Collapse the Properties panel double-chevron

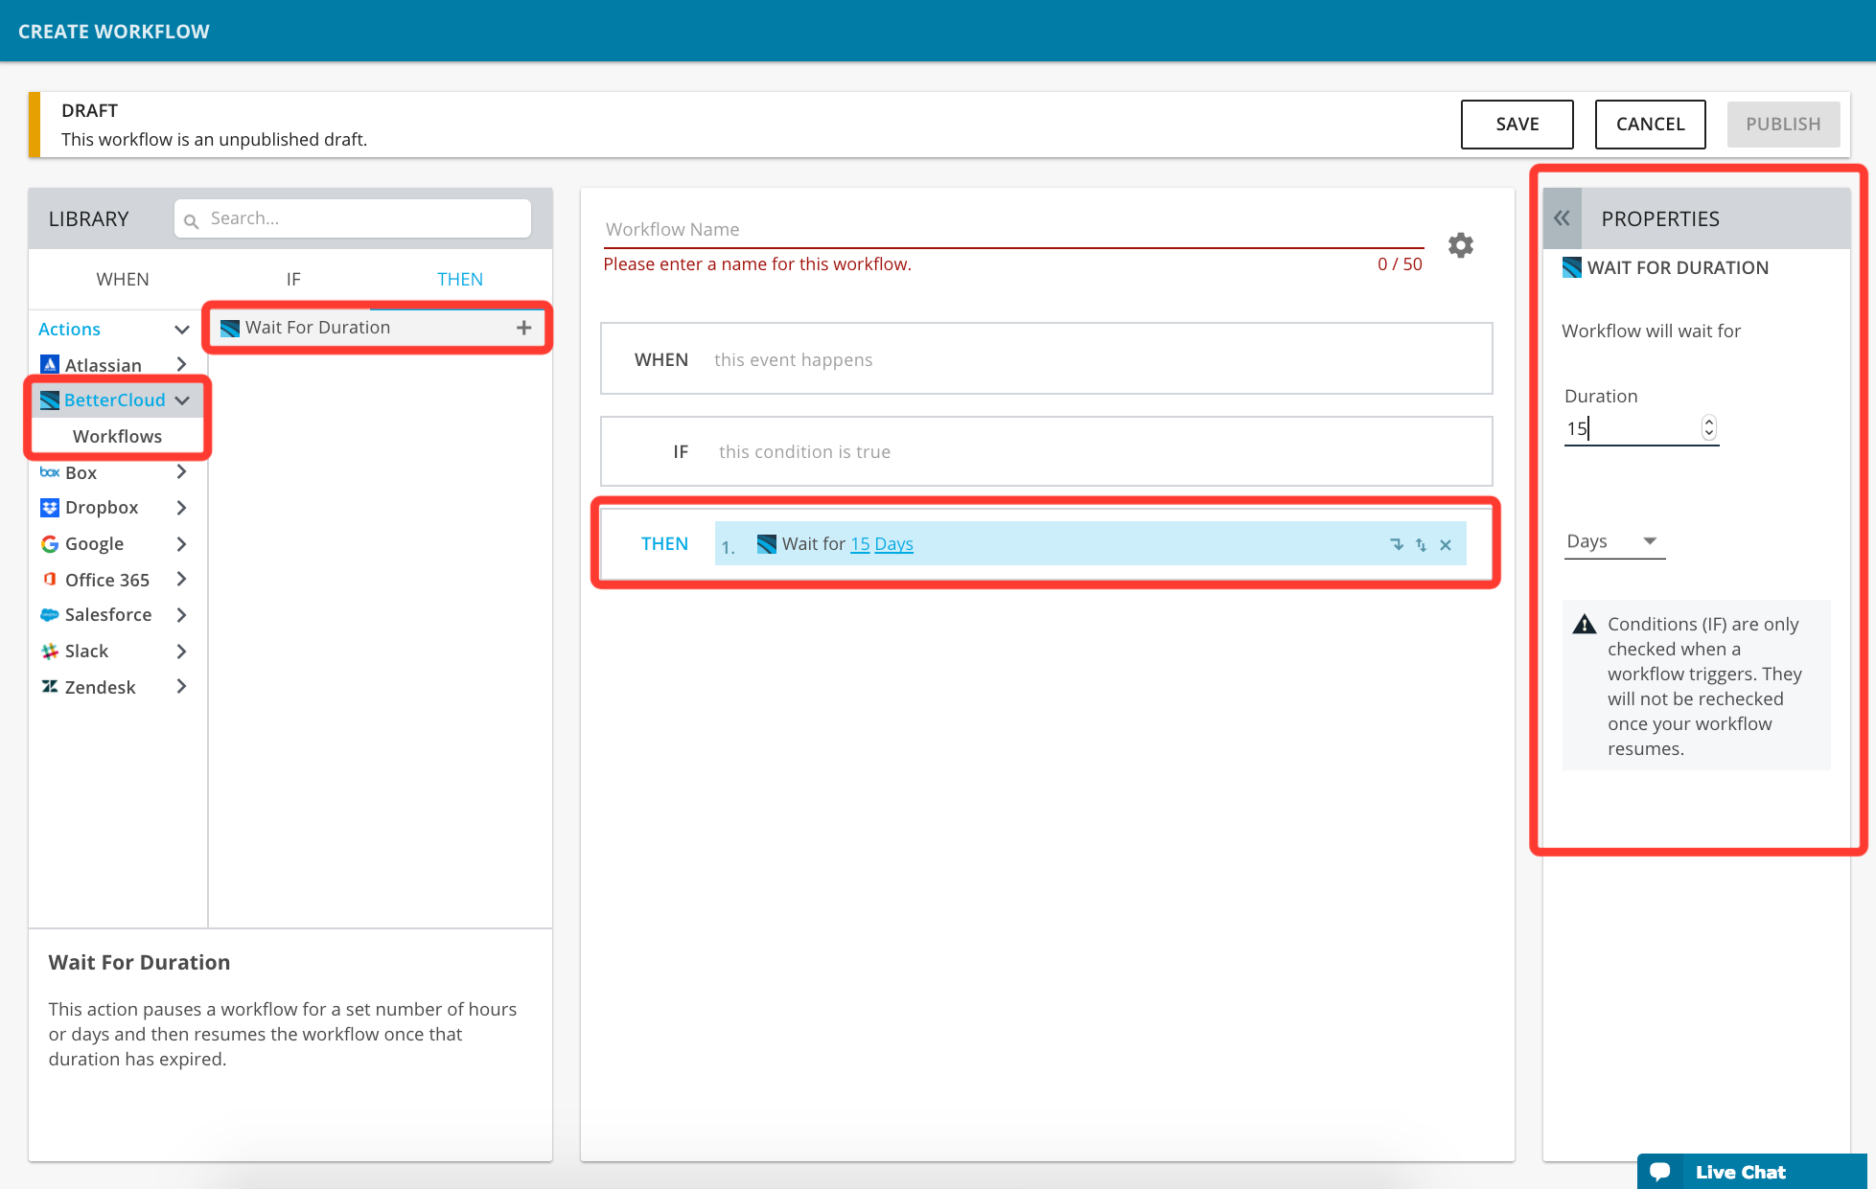[1562, 218]
